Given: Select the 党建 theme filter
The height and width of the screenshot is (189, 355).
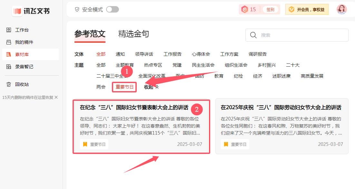Looking at the screenshot, I should click(177, 65).
